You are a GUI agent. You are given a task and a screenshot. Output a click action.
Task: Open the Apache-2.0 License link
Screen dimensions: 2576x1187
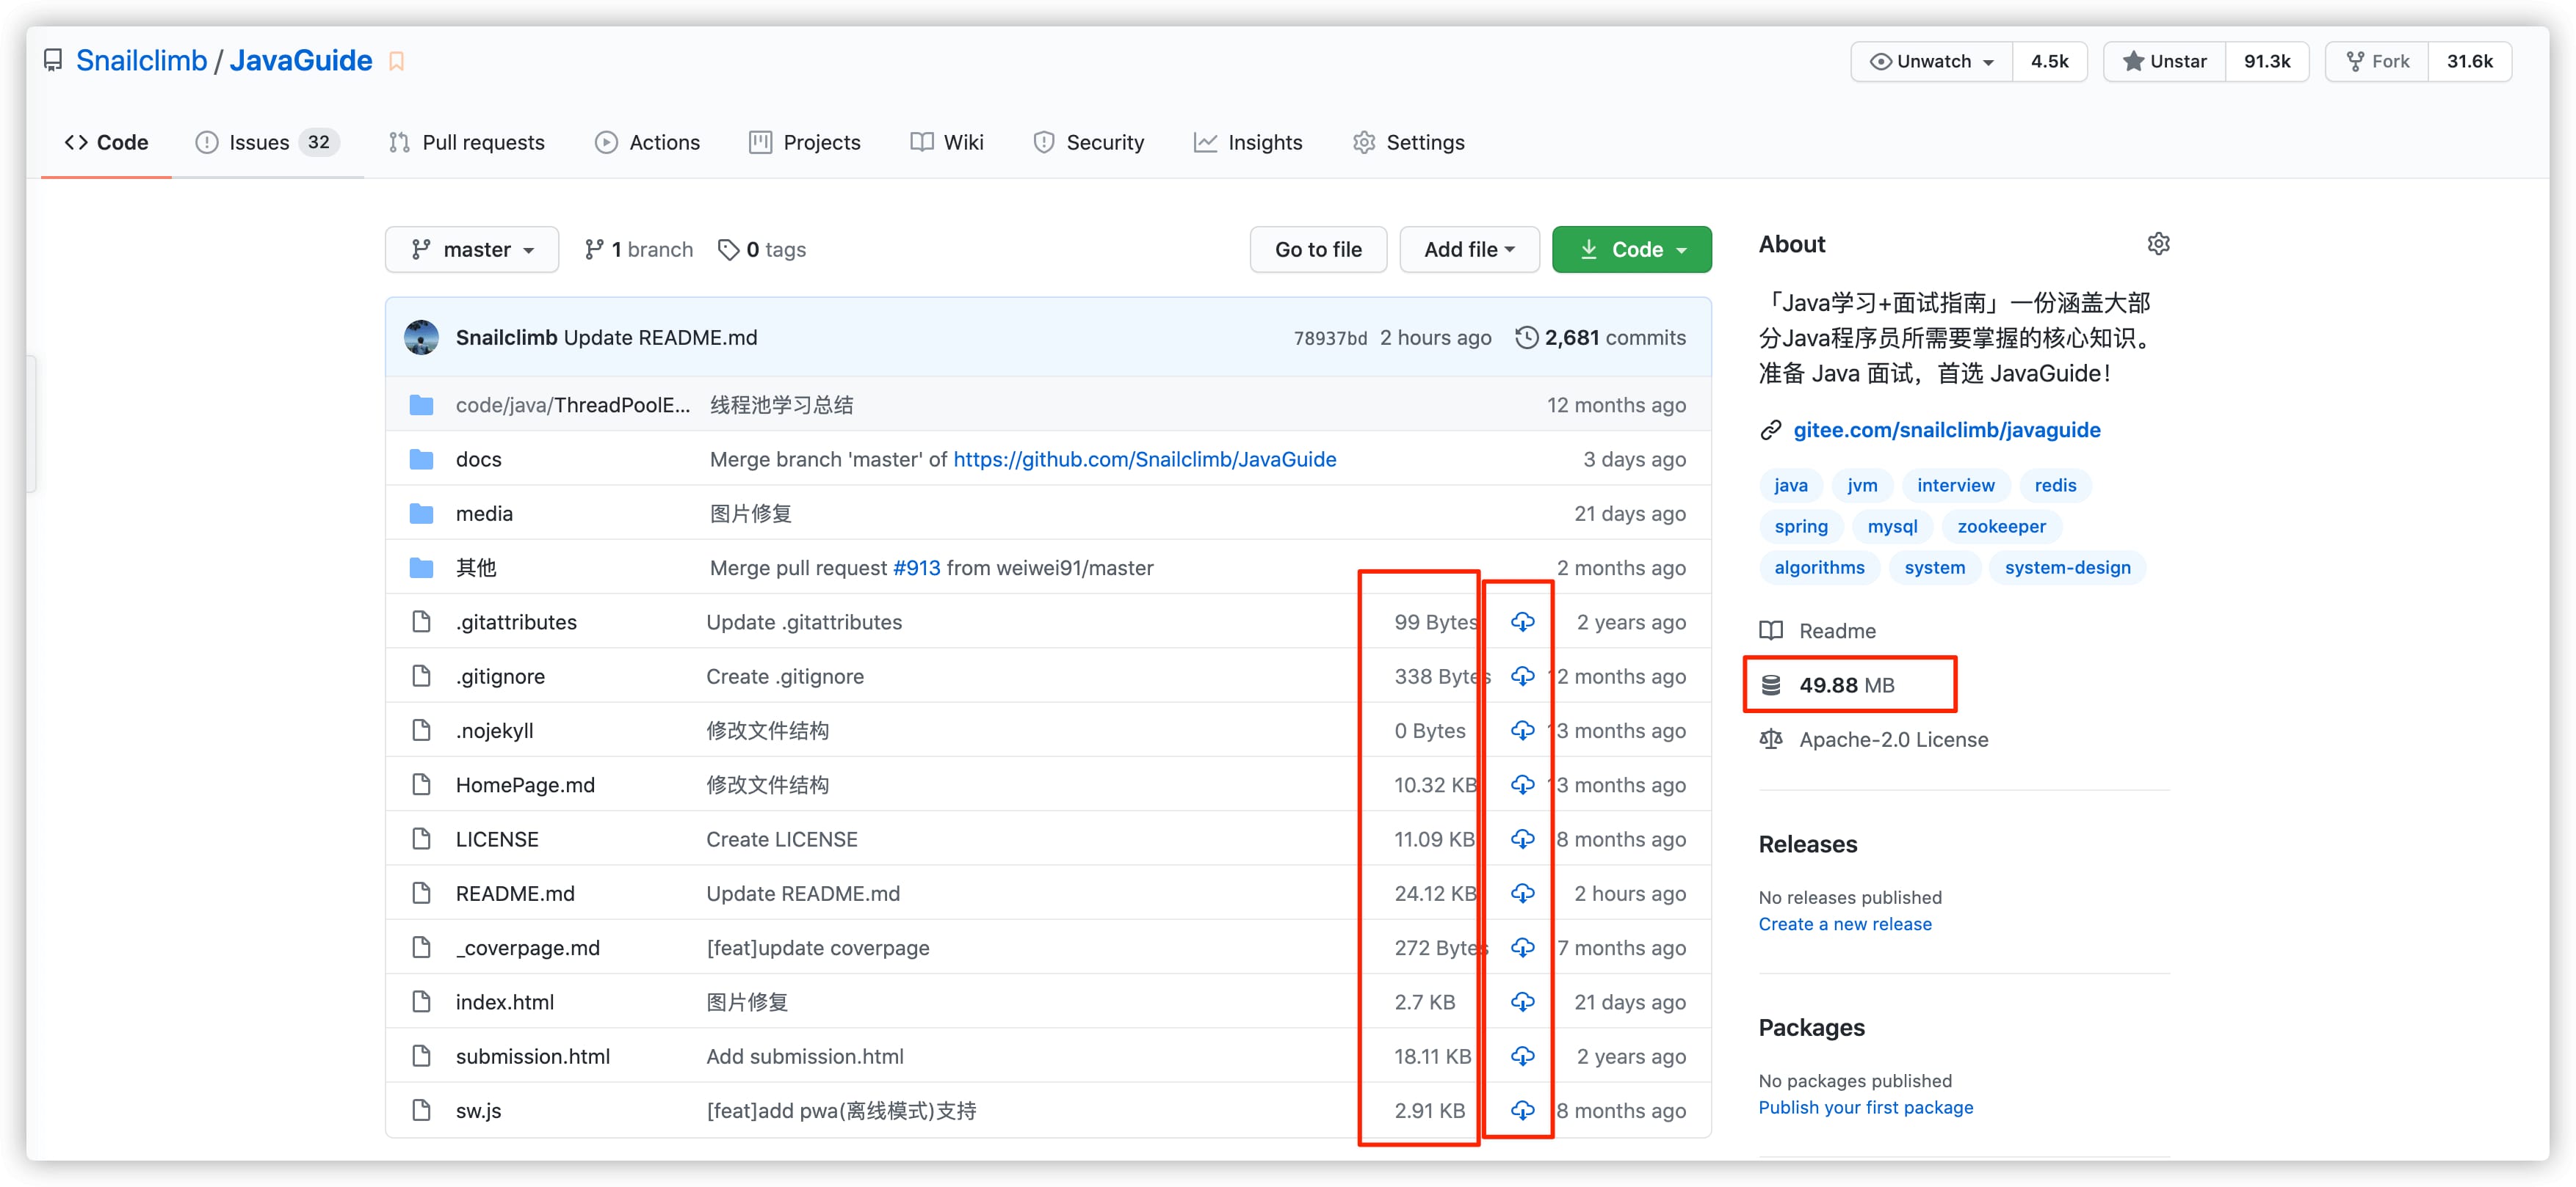[1893, 739]
